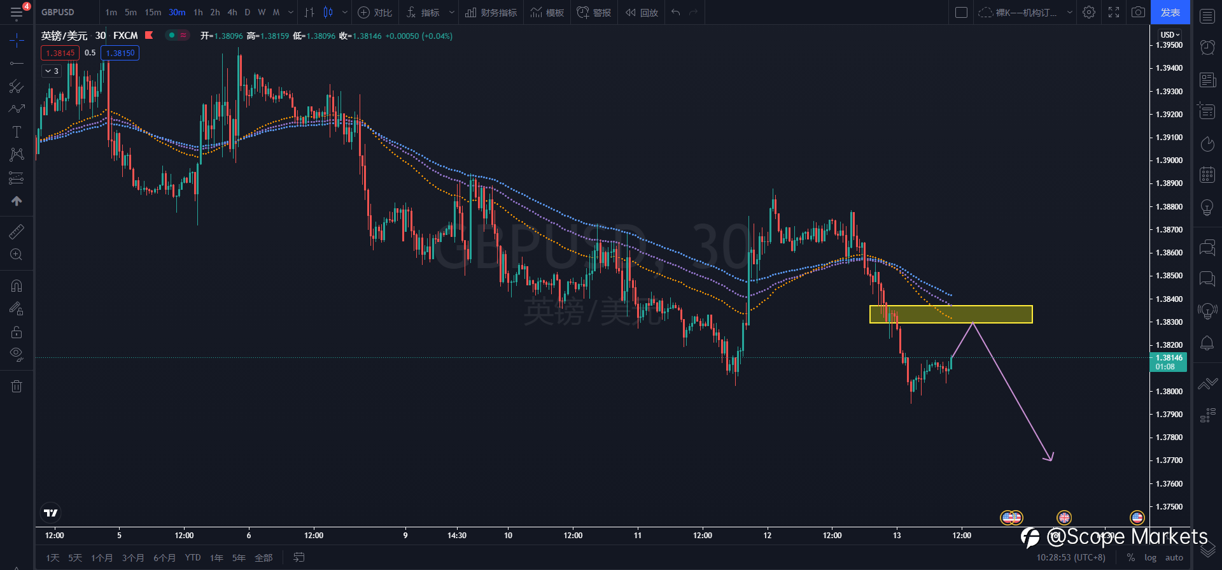Open the Templates (模板) menu
The width and height of the screenshot is (1222, 570).
coord(547,12)
